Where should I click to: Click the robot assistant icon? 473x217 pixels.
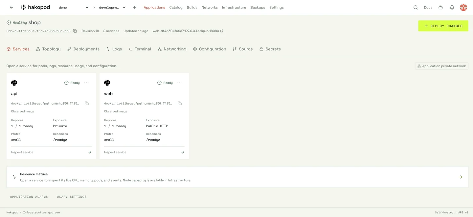(x=440, y=7)
